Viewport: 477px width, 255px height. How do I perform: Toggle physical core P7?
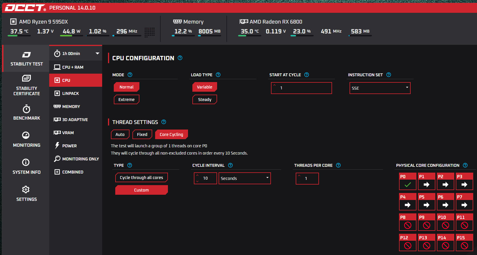point(464,202)
